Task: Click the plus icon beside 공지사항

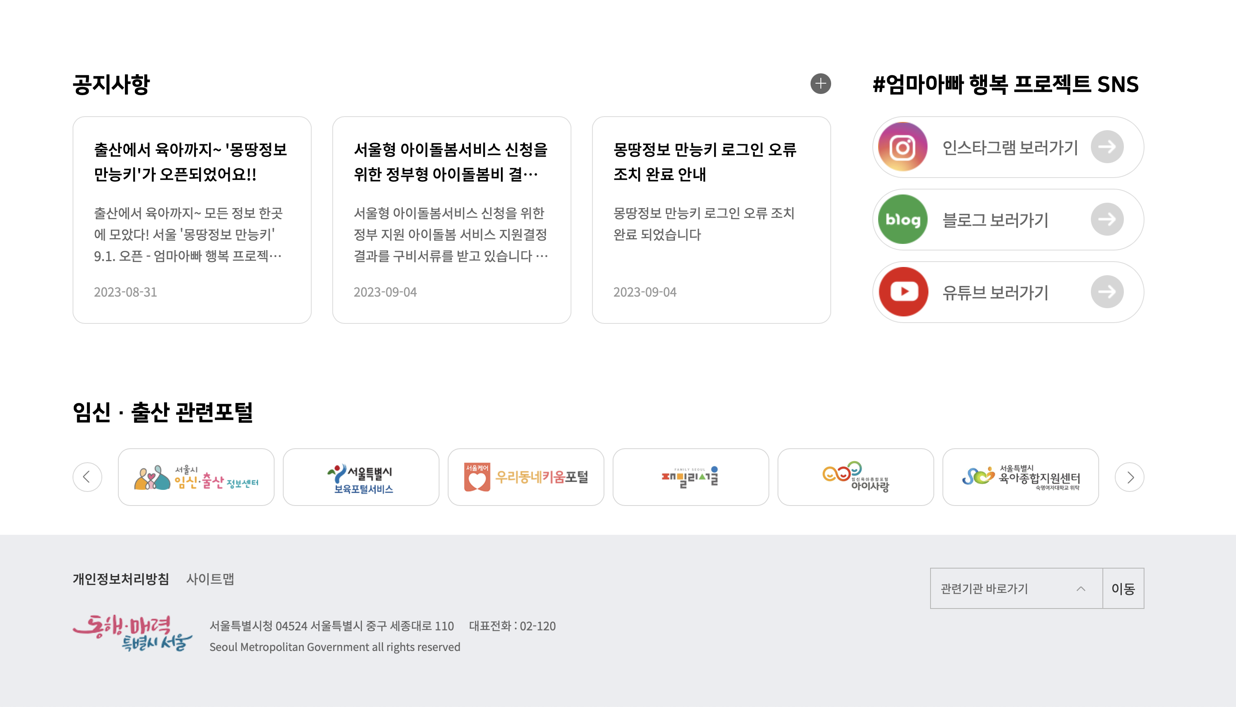Action: point(820,84)
